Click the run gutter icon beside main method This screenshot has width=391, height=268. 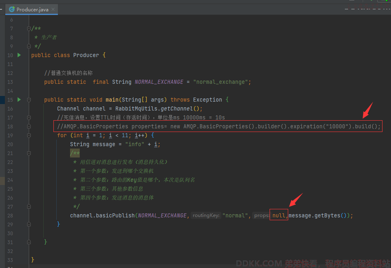(19, 100)
